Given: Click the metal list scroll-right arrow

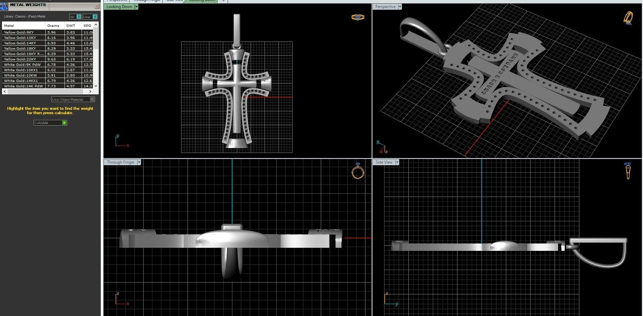Looking at the screenshot, I should (90, 91).
